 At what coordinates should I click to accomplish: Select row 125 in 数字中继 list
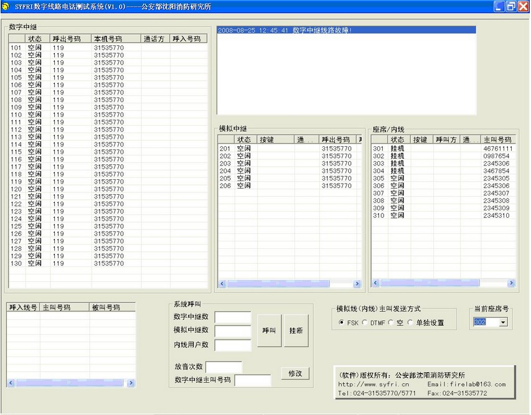point(108,226)
